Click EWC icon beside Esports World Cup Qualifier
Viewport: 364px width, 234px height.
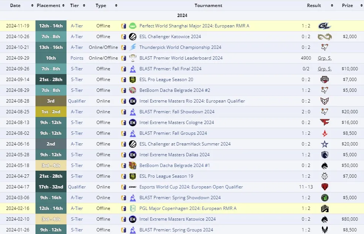(x=133, y=187)
